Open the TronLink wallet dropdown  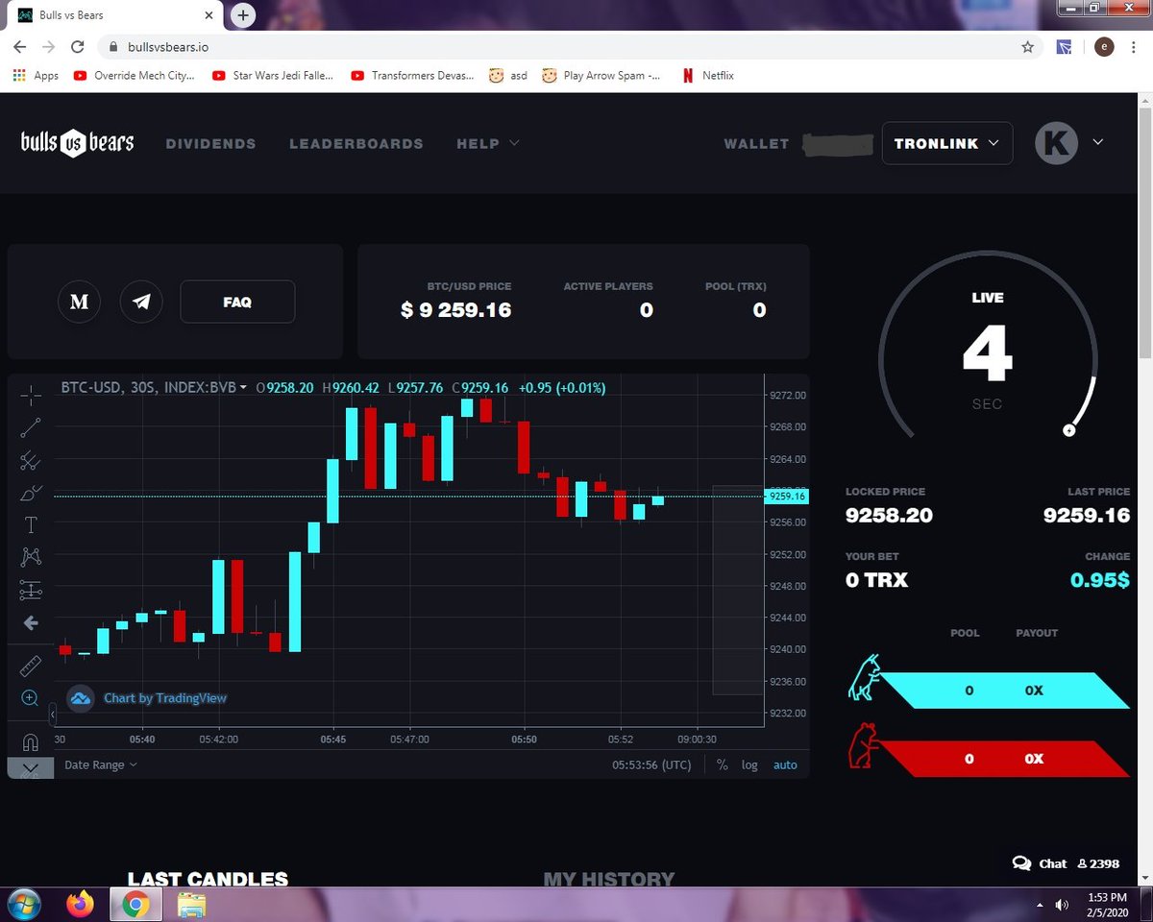coord(947,143)
